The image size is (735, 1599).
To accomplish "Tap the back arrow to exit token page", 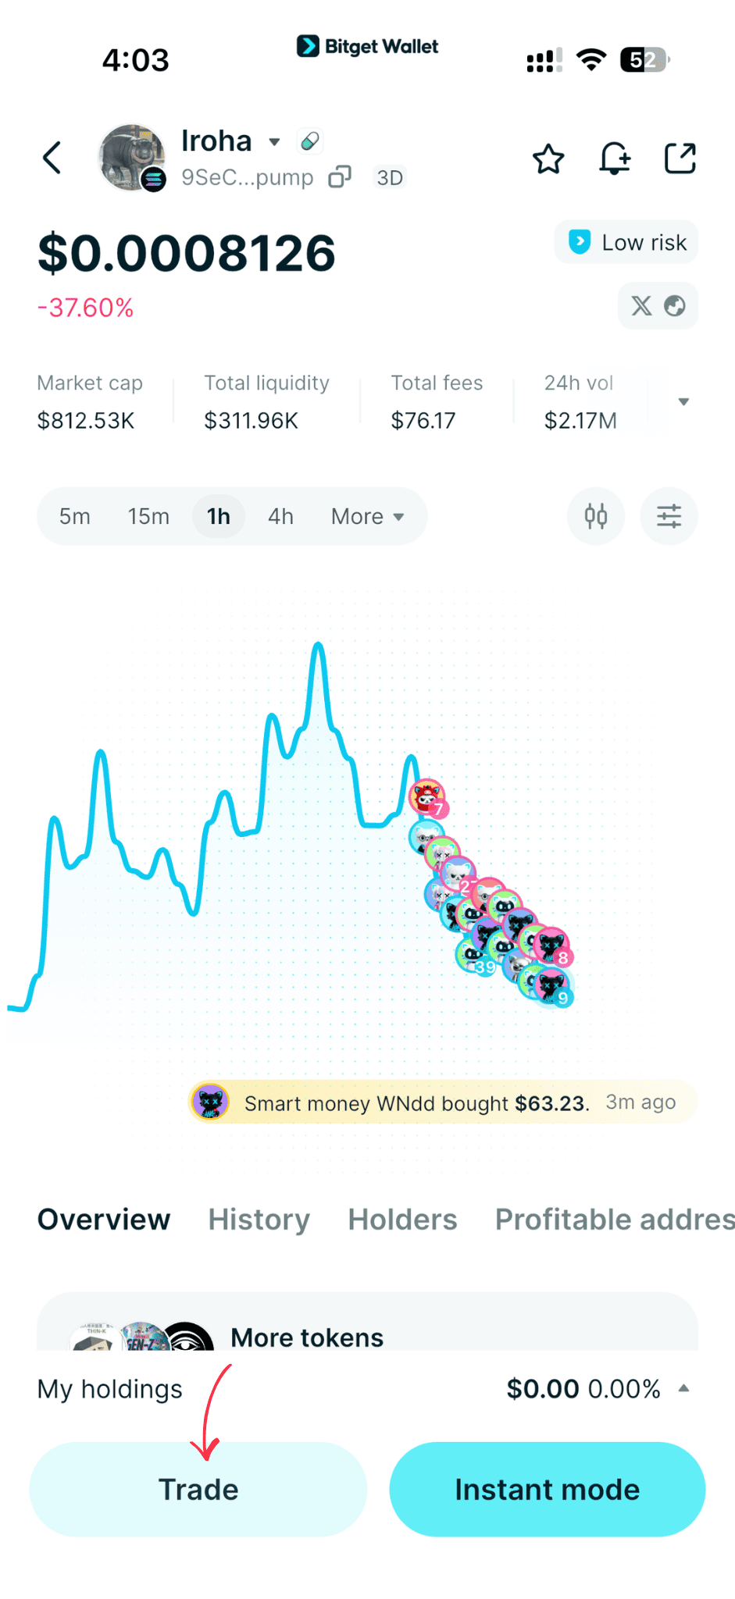I will click(x=52, y=158).
